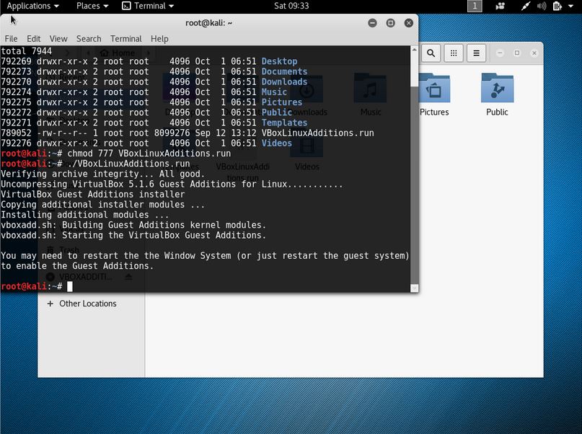582x434 pixels.
Task: Open the Terminal menu in terminal window
Action: coord(125,39)
